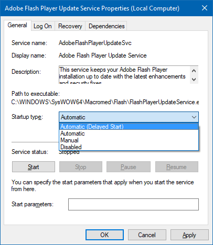The width and height of the screenshot is (213, 245).
Task: Click the description scroll up arrow
Action: click(x=194, y=71)
